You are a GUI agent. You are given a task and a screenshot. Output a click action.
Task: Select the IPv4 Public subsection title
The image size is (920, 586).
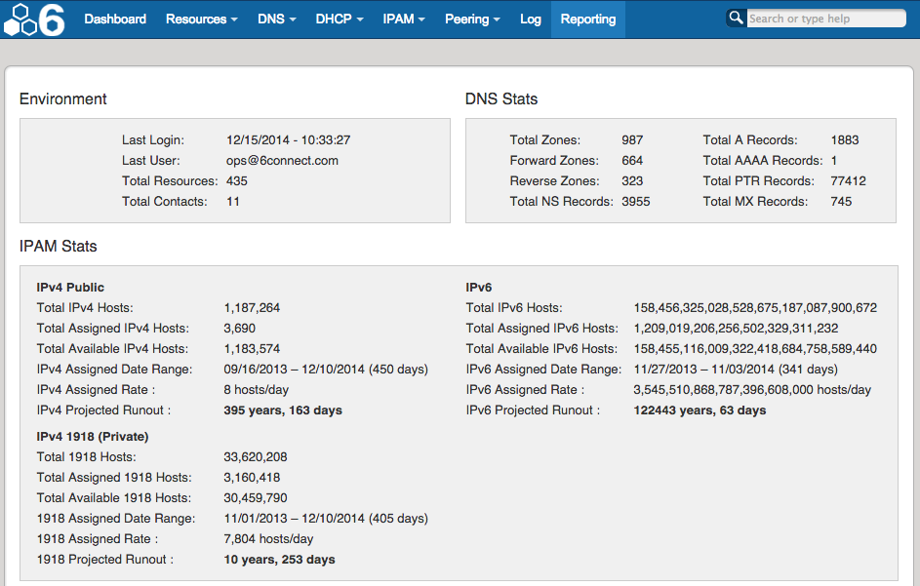pos(70,288)
